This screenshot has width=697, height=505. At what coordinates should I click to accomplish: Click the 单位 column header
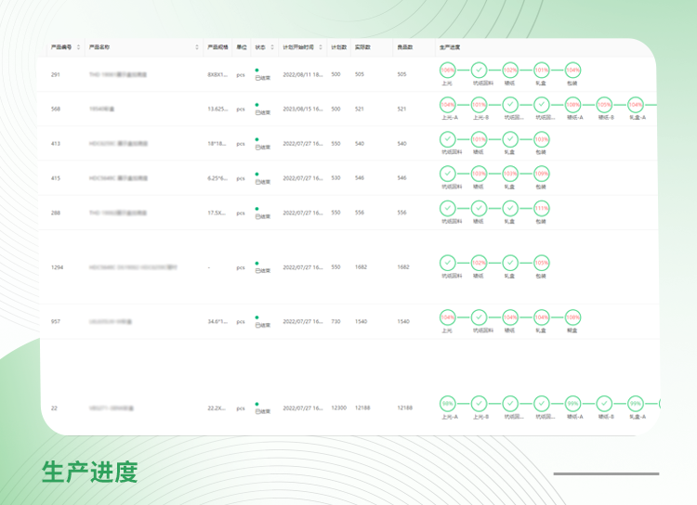tap(242, 47)
